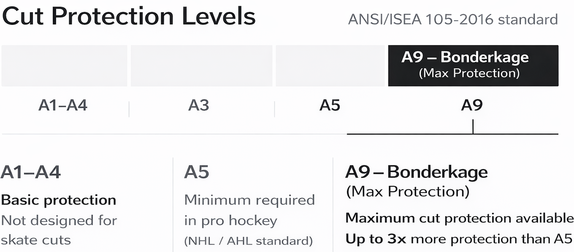This screenshot has height=252, width=574.
Task: Select the gray bar segment above bold A5
Action: tap(330, 65)
